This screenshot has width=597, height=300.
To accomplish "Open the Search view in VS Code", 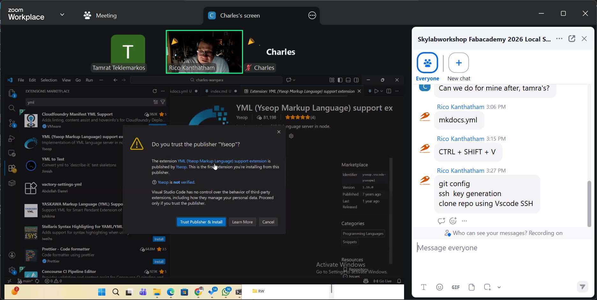I will pos(12,108).
